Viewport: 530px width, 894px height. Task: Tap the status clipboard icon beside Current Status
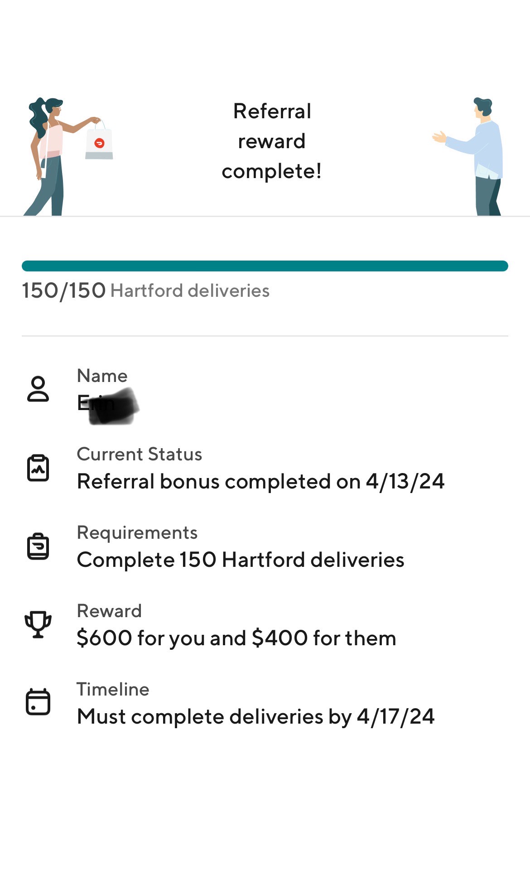click(x=38, y=468)
